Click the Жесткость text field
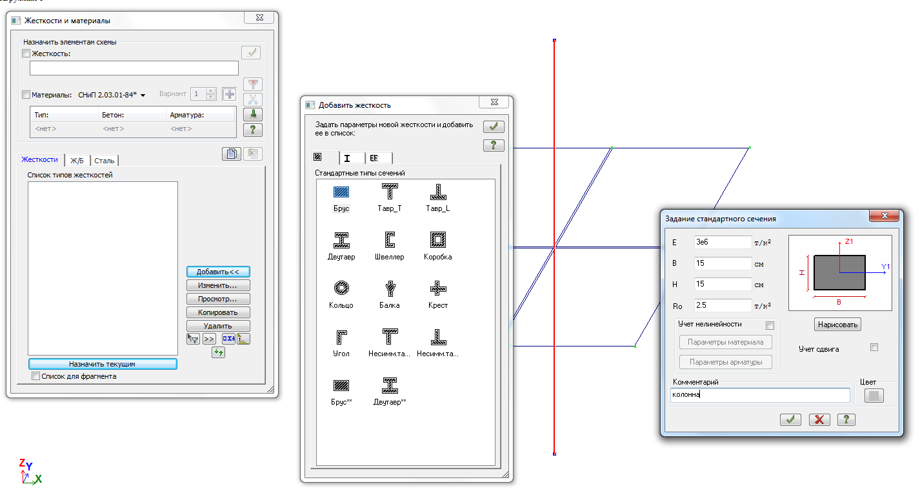 tap(134, 68)
